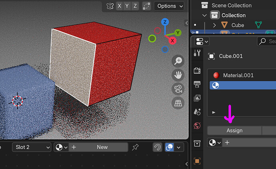Screen dimensions: 276x169
Task: Click the green mesh data icon beside Cube
Action: [258, 25]
